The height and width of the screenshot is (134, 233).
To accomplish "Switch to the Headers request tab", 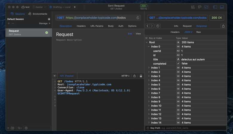I will (81, 26).
